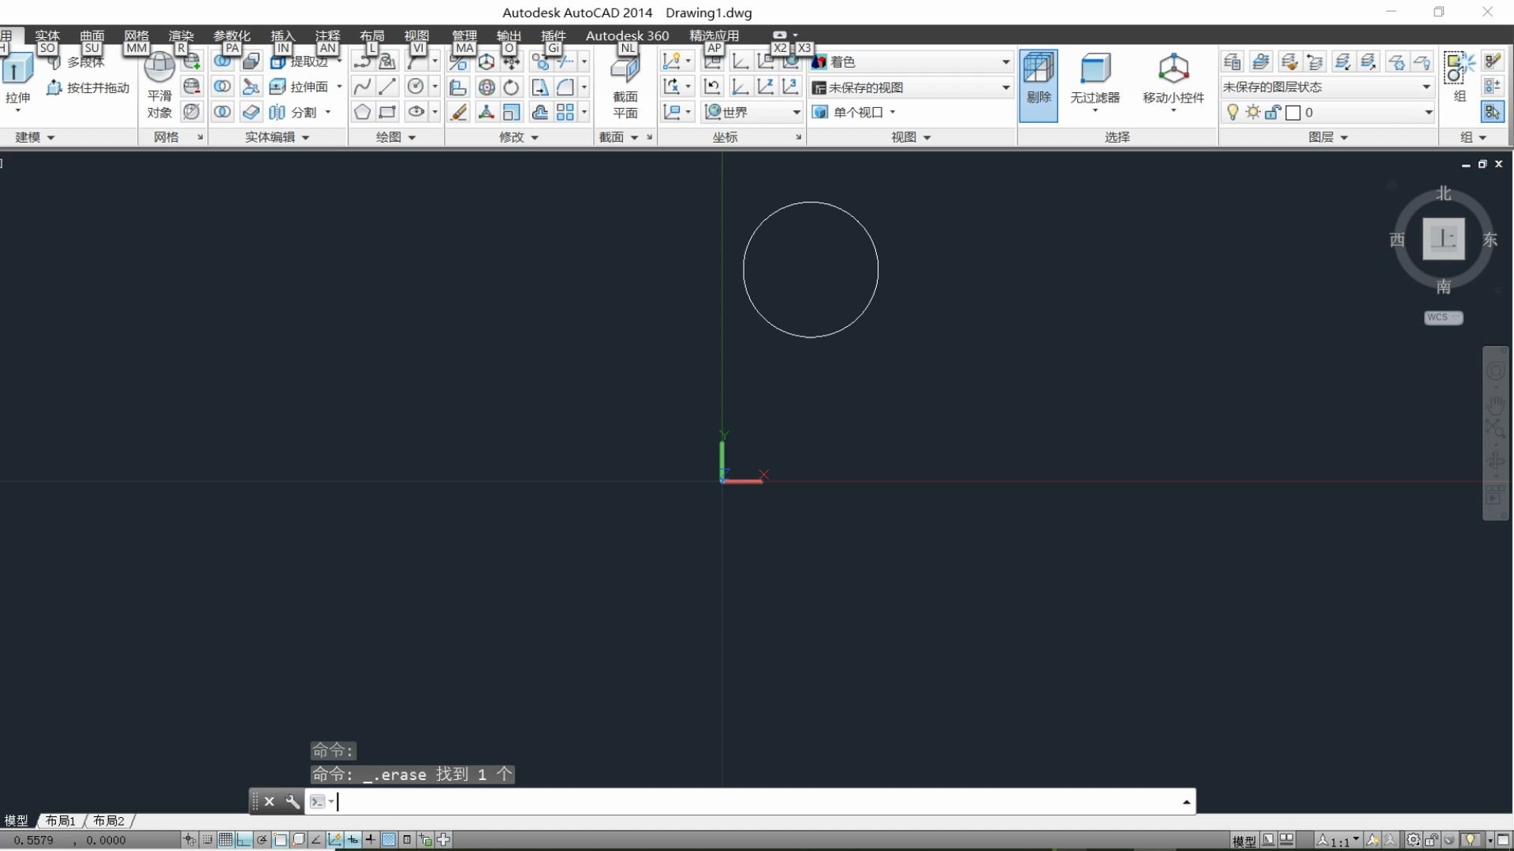Open the visual style dropdown
The image size is (1514, 851).
click(1006, 61)
